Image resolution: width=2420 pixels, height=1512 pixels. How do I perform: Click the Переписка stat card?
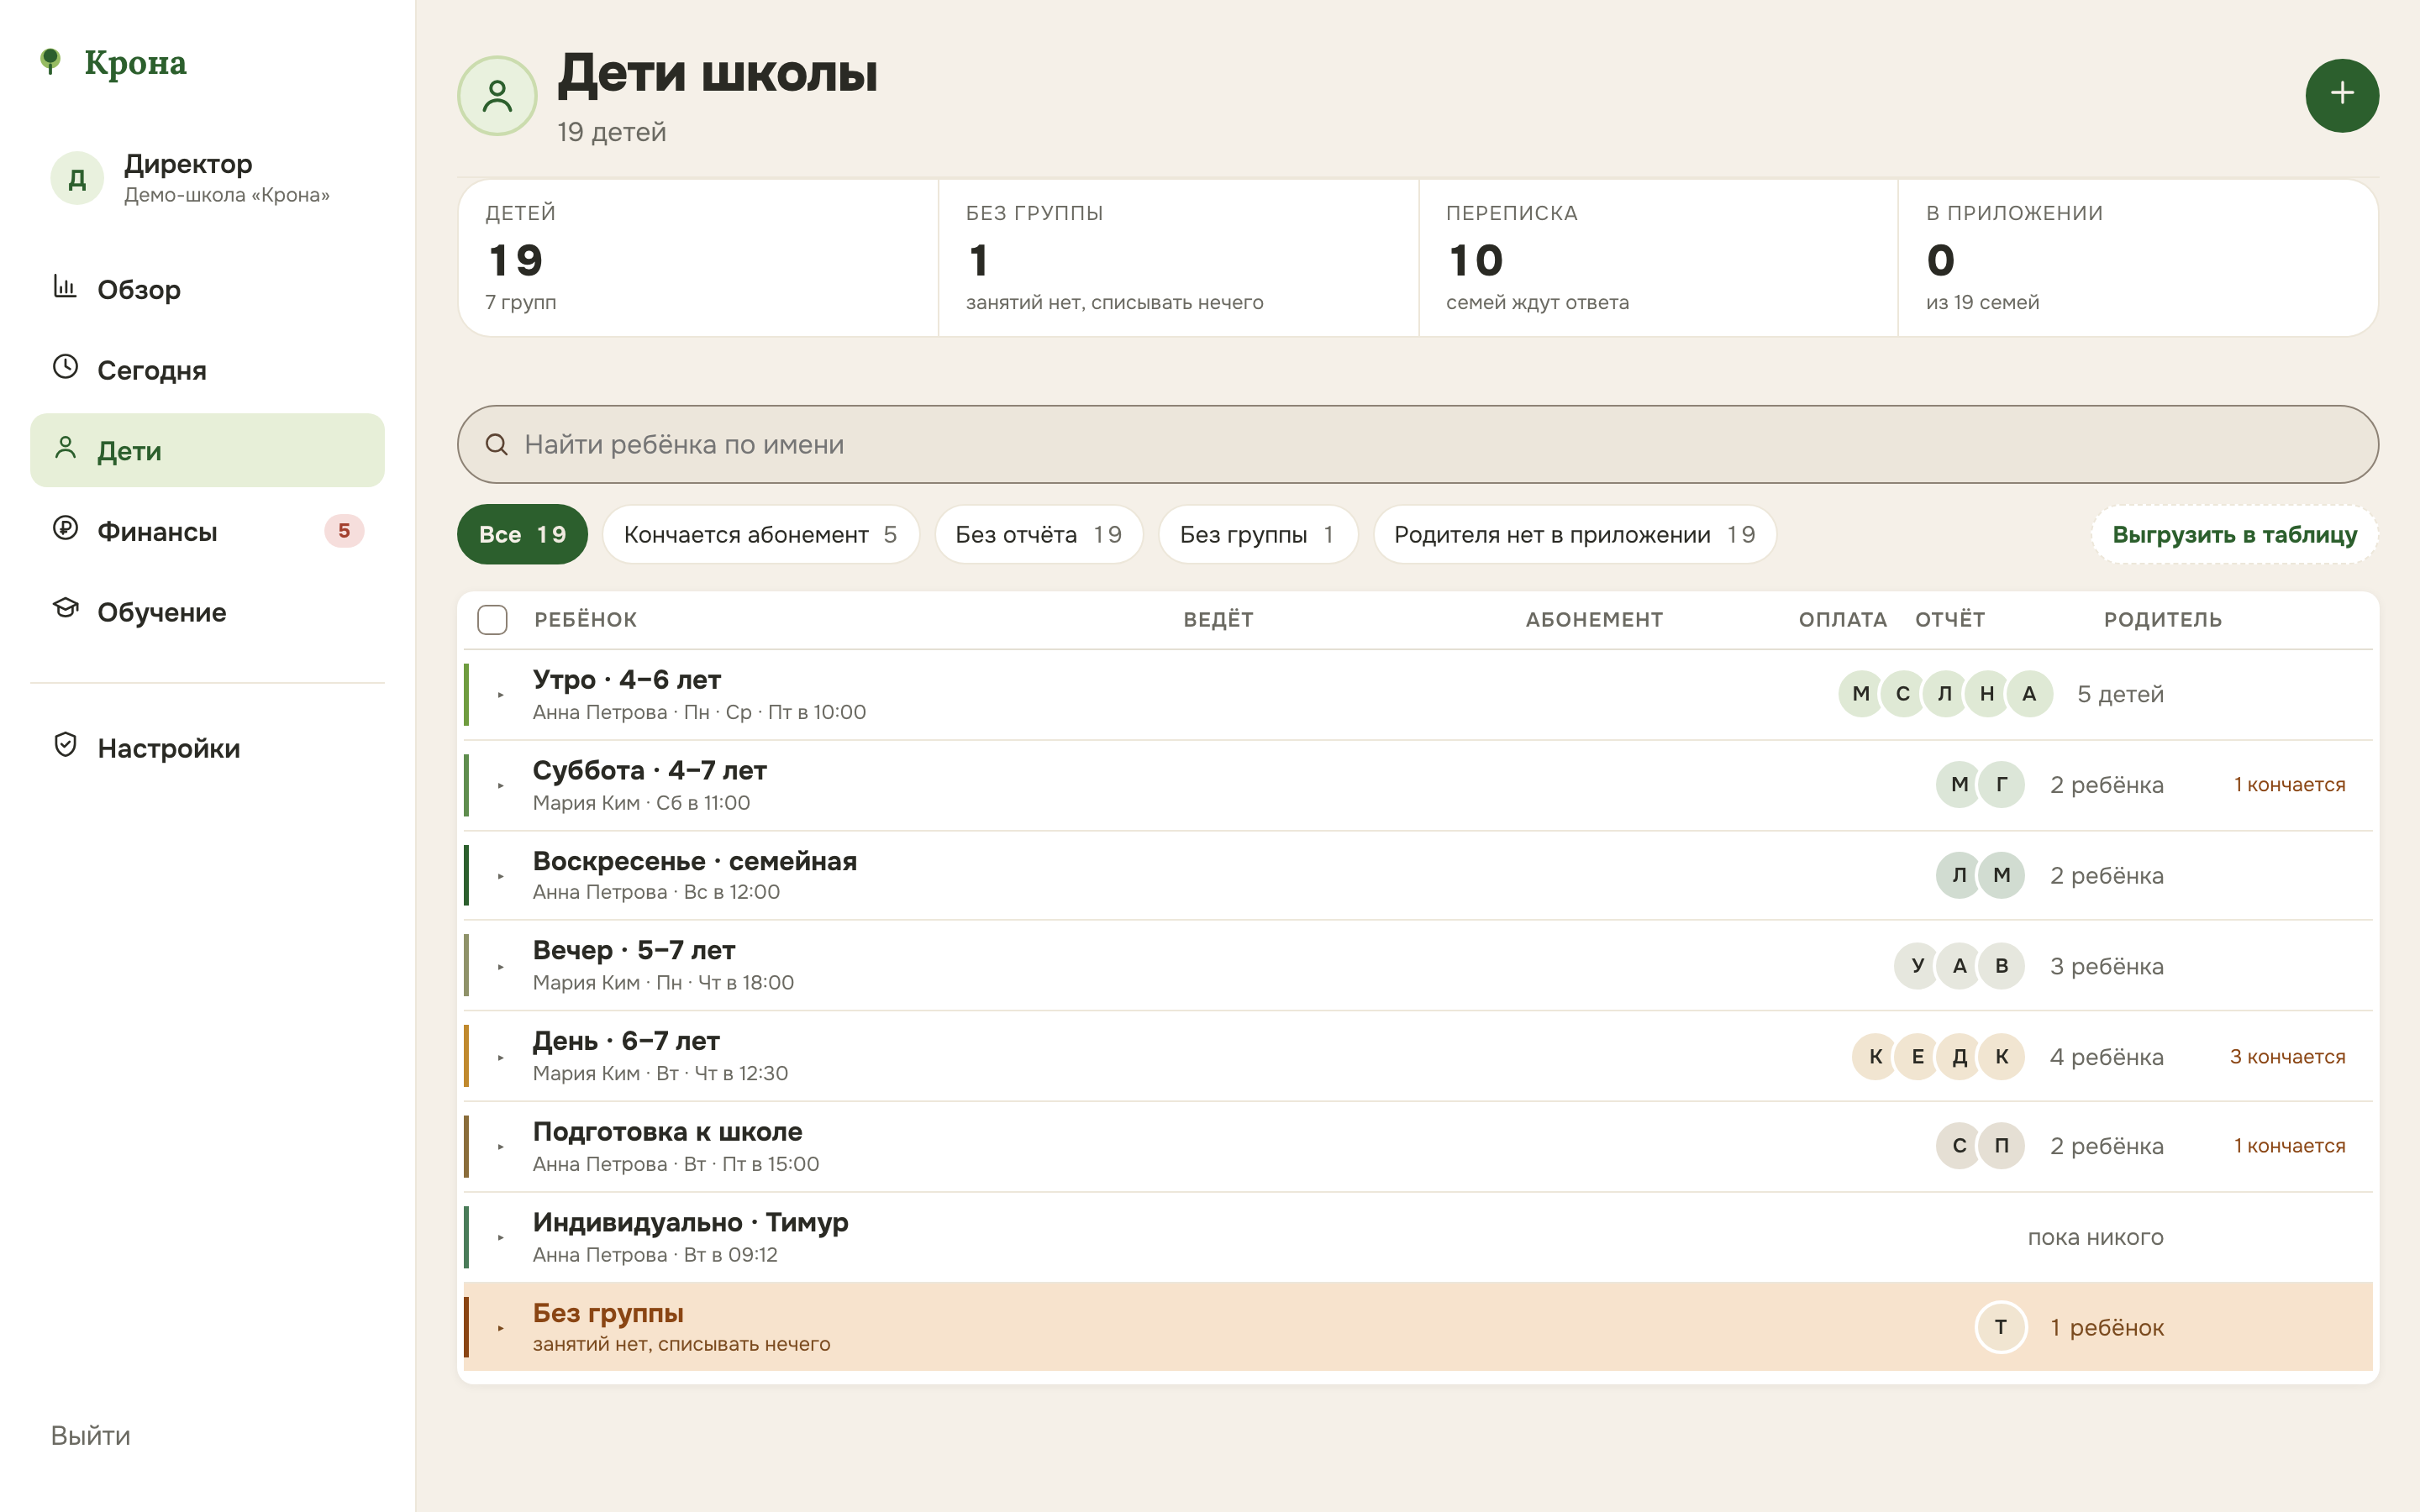click(1658, 258)
